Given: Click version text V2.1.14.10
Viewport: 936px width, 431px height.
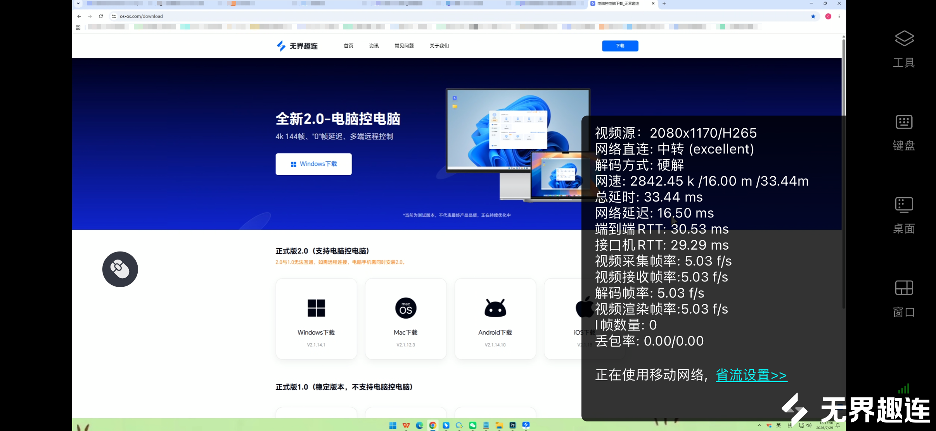Looking at the screenshot, I should point(495,345).
